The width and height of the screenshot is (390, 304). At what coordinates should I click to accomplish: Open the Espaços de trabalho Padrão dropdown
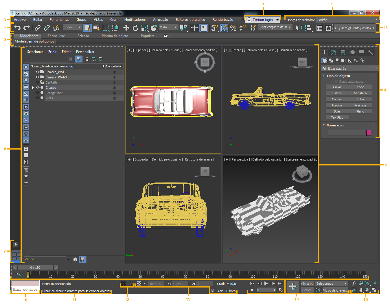pos(347,20)
